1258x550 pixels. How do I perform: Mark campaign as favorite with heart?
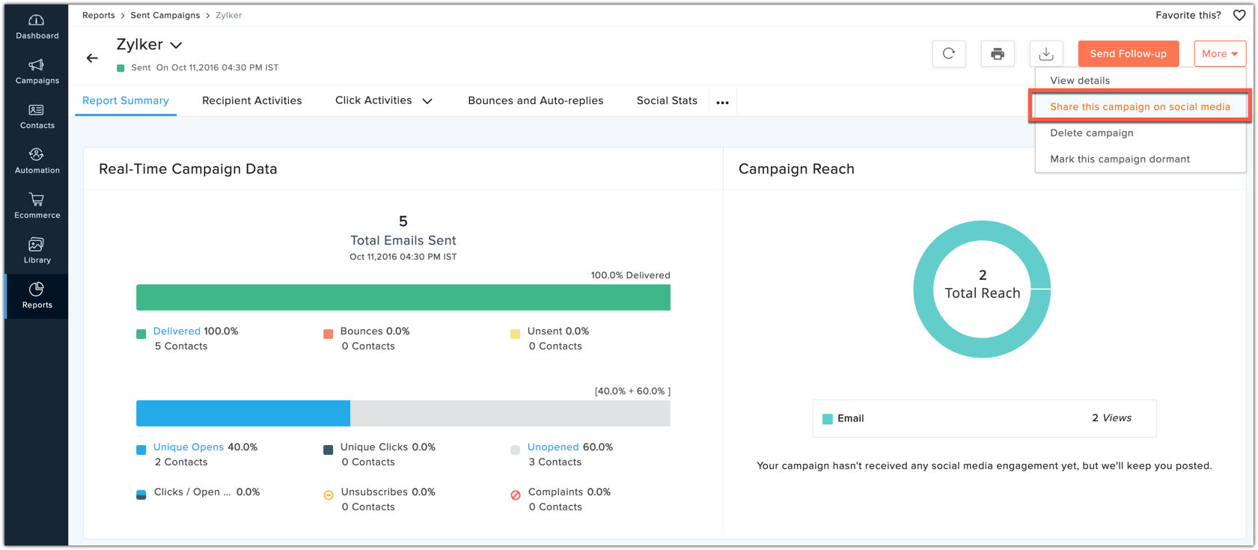click(x=1239, y=15)
